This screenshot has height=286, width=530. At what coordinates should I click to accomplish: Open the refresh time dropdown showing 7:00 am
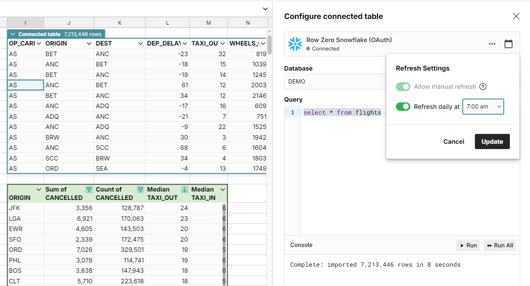click(483, 107)
